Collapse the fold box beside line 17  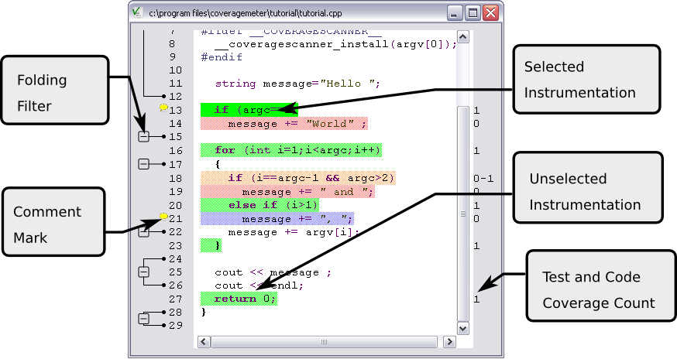[143, 164]
